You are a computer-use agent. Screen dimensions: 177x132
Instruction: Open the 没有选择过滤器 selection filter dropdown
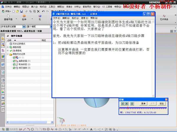coord(24,27)
